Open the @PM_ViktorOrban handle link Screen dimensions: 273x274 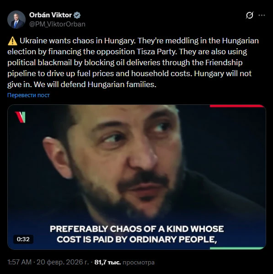(57, 24)
